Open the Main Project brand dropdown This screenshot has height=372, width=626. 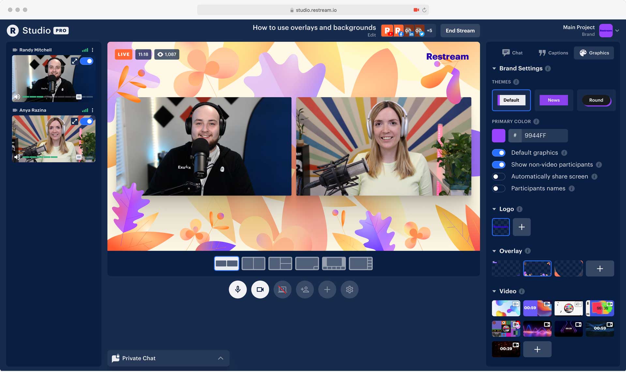(617, 31)
